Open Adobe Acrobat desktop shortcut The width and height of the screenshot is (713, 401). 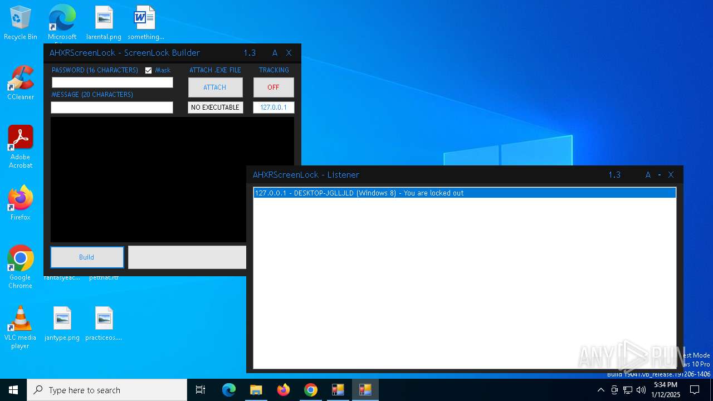(x=21, y=147)
